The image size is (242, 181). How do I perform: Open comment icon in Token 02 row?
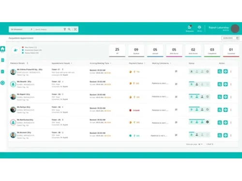(176, 84)
